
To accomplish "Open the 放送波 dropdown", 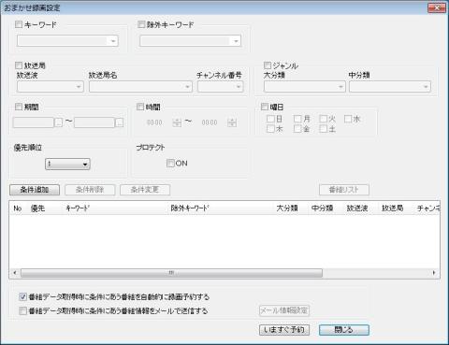I will [51, 87].
